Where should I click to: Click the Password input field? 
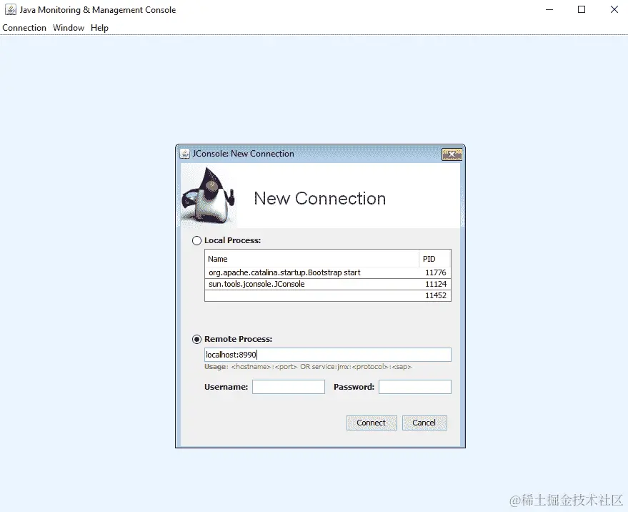pos(415,387)
